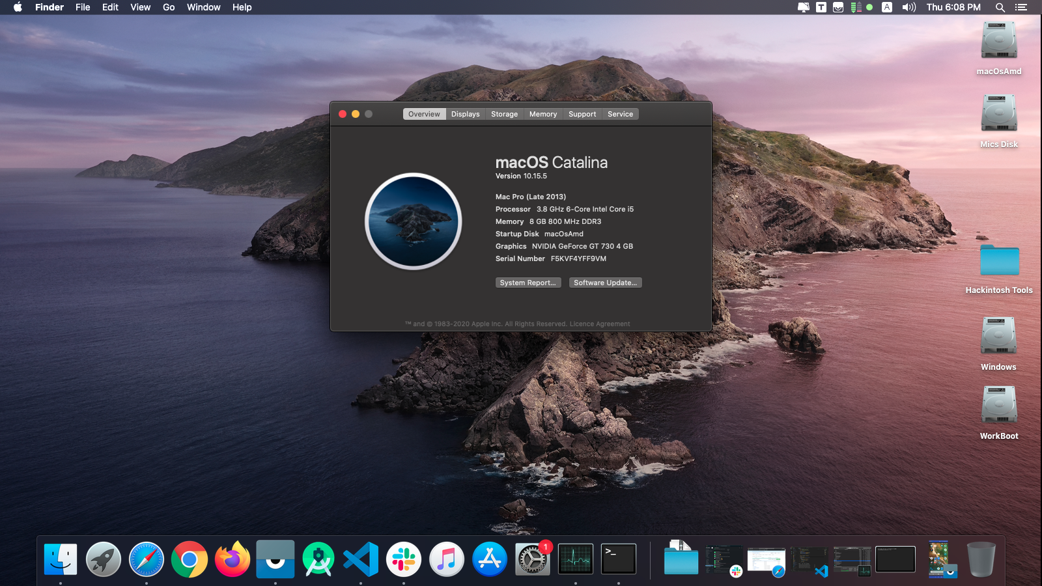Open Terminal from the Dock

click(619, 559)
